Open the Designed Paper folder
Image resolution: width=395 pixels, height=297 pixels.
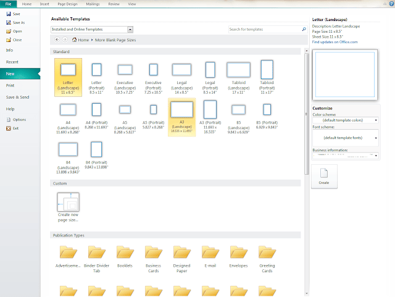click(181, 259)
